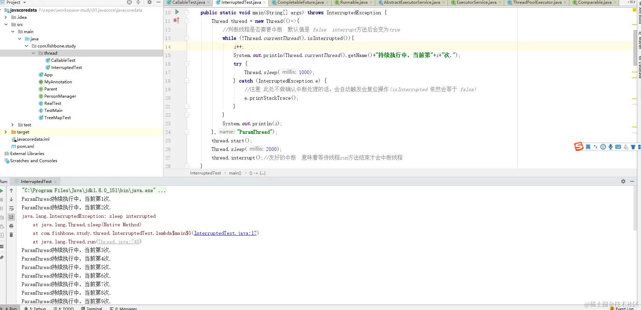Open Project panel settings gear

click(149, 2)
